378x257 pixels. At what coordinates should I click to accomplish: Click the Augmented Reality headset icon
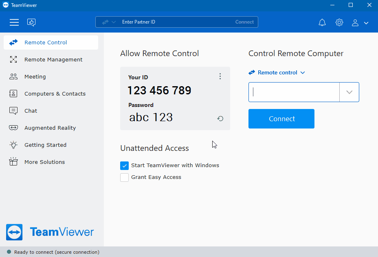[x=13, y=128]
